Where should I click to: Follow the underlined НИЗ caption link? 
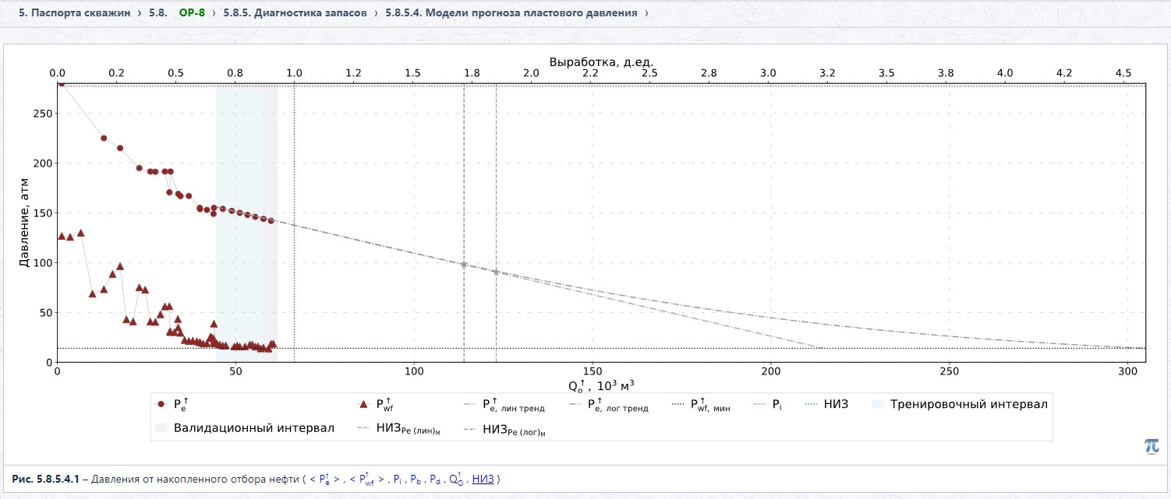click(x=483, y=480)
